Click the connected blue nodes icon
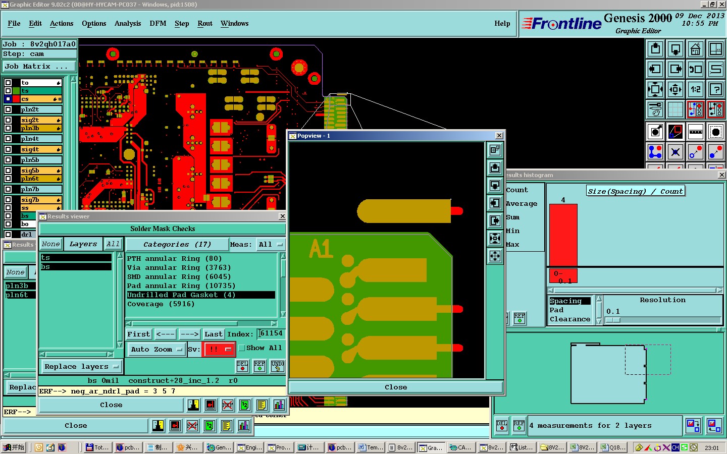The height and width of the screenshot is (454, 727). point(655,151)
